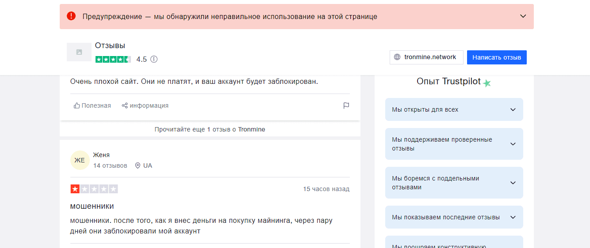The height and width of the screenshot is (248, 590).
Task: Click the company logo placeholder image
Action: tap(79, 52)
